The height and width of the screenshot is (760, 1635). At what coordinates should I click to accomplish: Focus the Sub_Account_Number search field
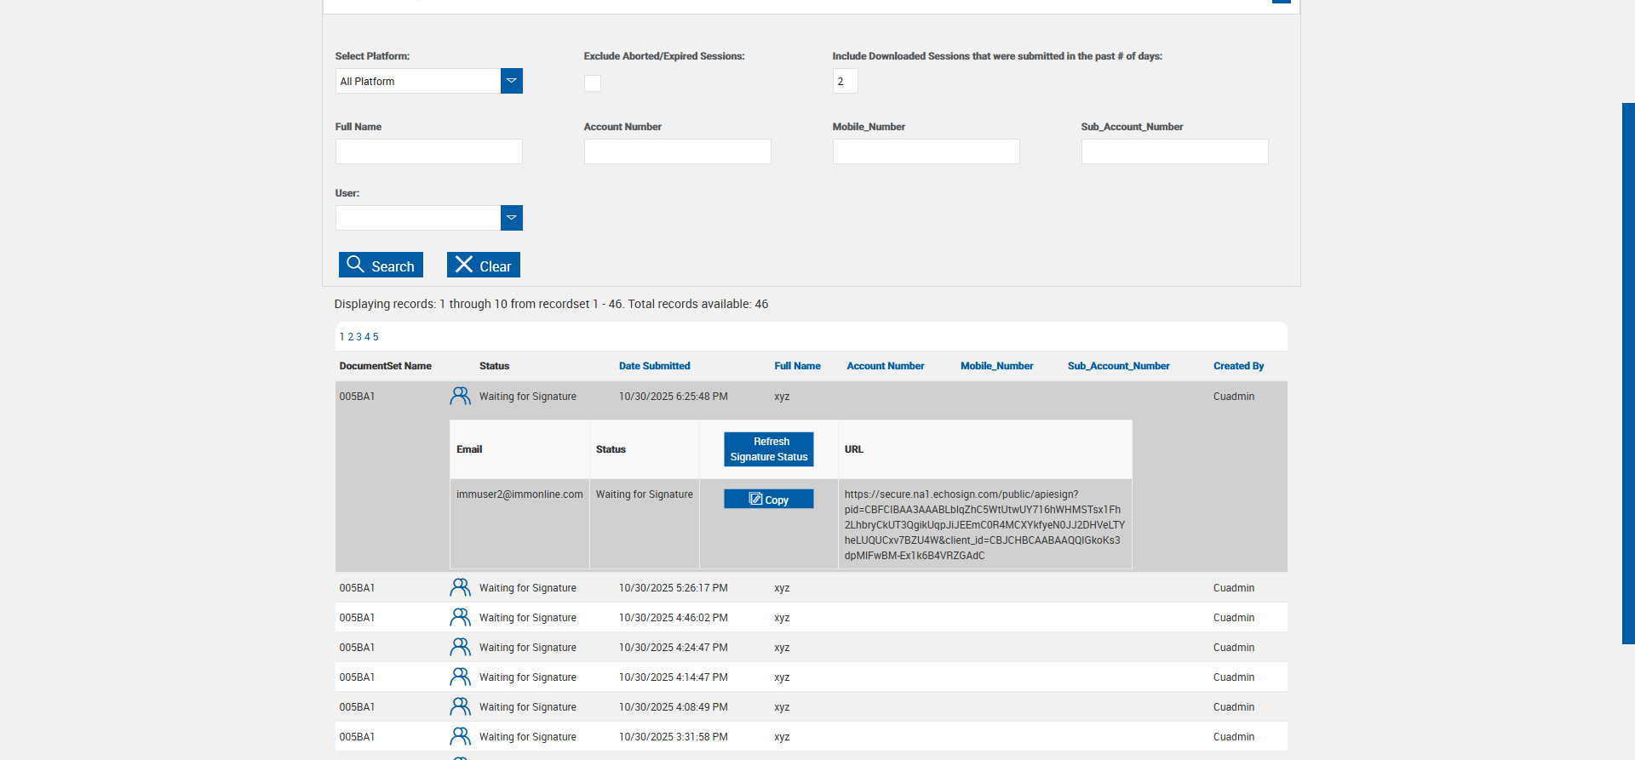(1174, 151)
